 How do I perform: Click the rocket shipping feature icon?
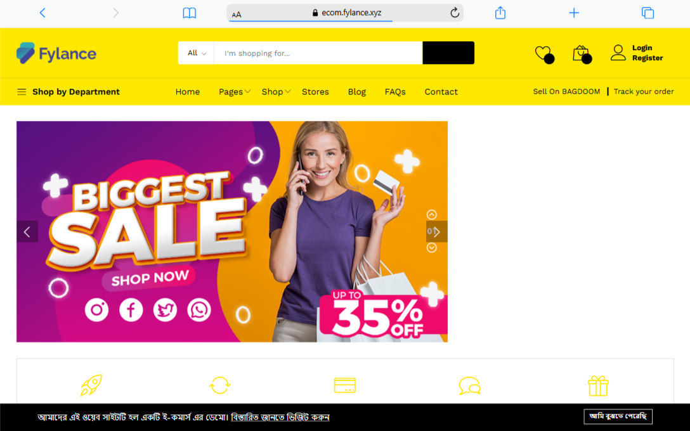point(91,385)
